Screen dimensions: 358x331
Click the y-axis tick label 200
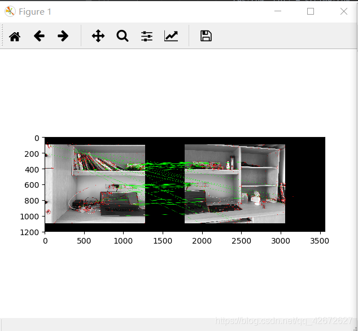[x=32, y=154]
